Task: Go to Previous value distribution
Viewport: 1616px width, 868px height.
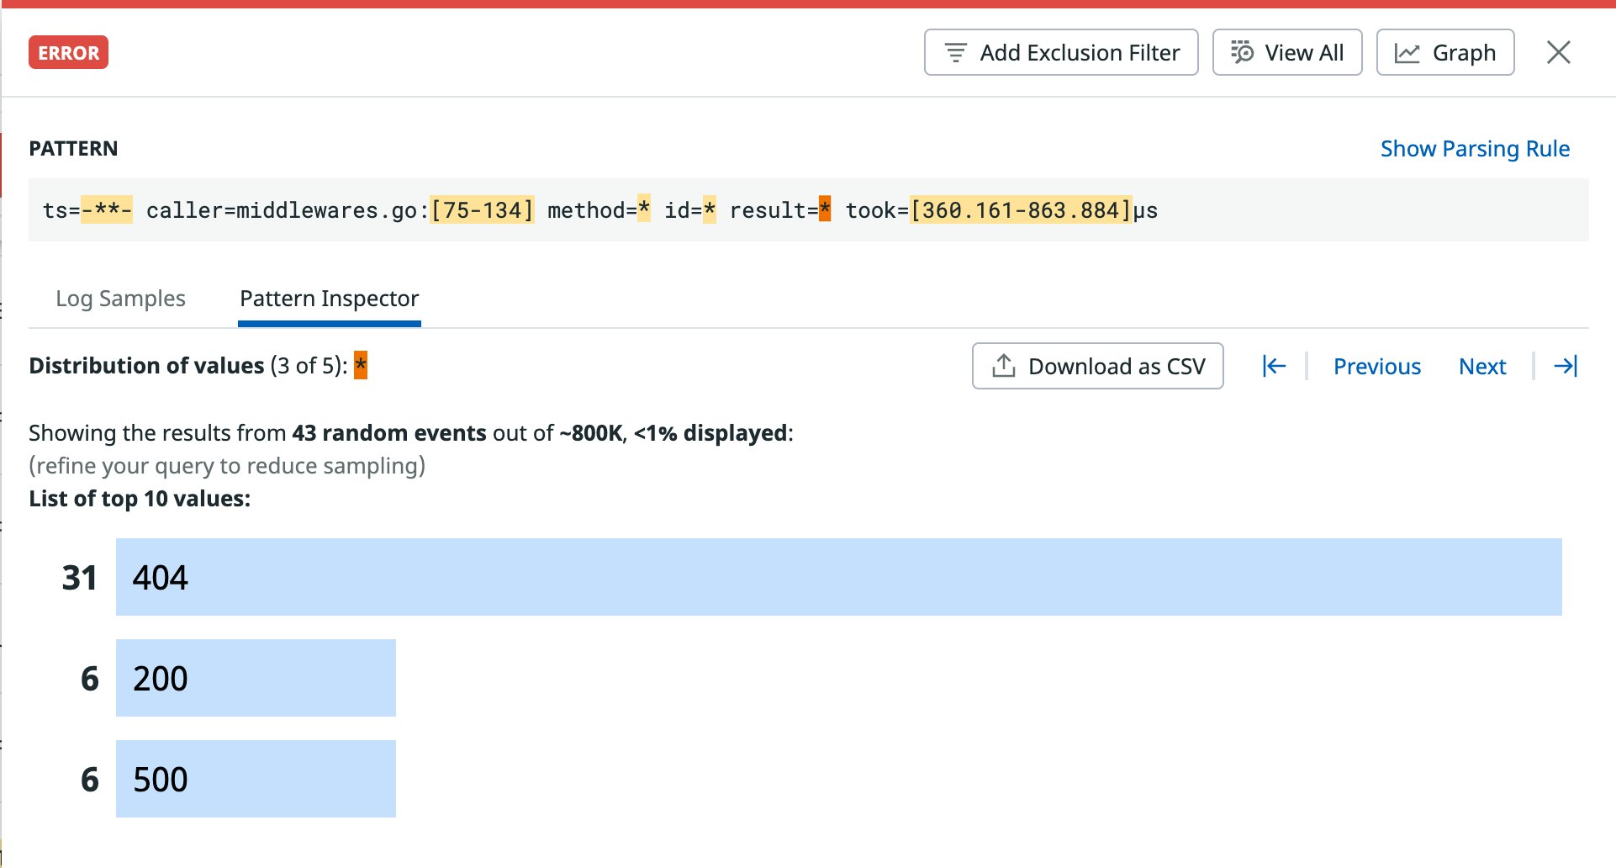Action: pos(1376,366)
